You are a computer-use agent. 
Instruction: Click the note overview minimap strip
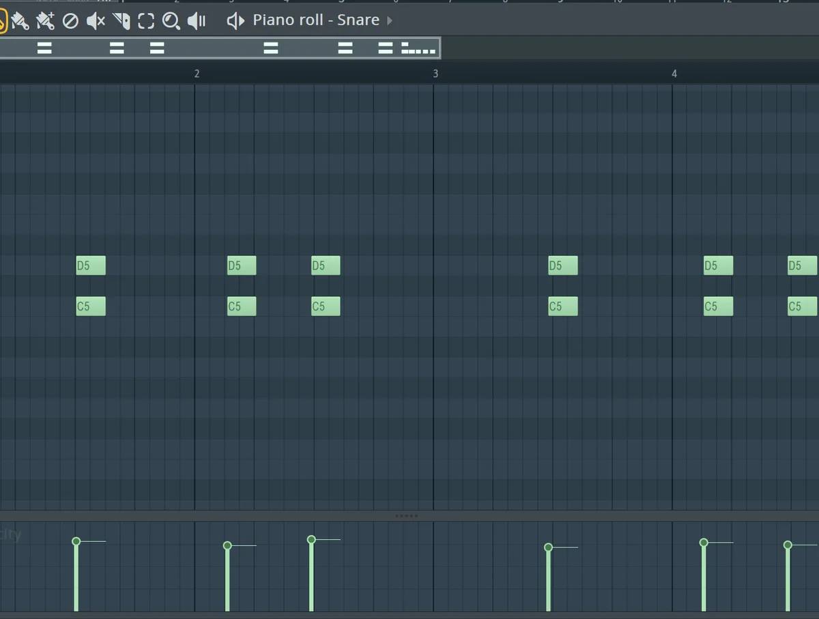tap(220, 48)
